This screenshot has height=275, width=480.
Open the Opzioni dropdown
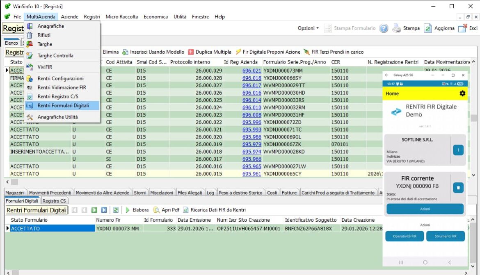308,28
